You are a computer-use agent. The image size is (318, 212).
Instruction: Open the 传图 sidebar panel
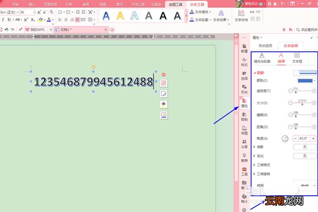pyautogui.click(x=244, y=130)
